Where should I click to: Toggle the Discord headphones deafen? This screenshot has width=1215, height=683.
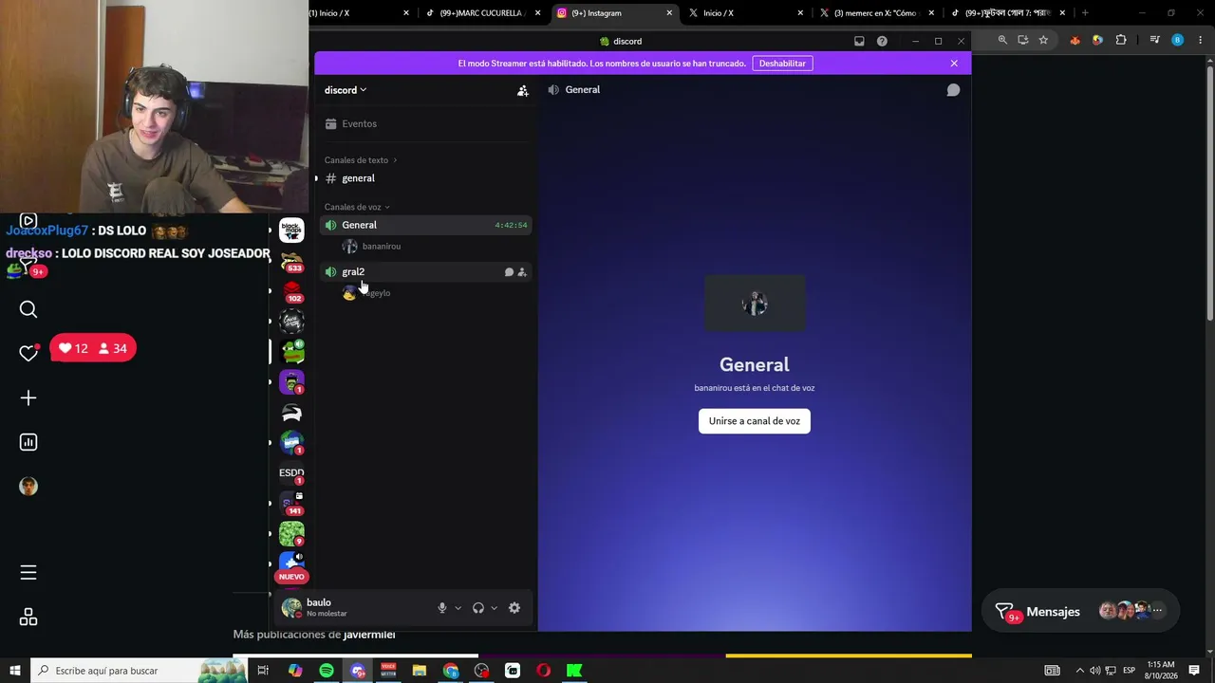[x=478, y=608]
